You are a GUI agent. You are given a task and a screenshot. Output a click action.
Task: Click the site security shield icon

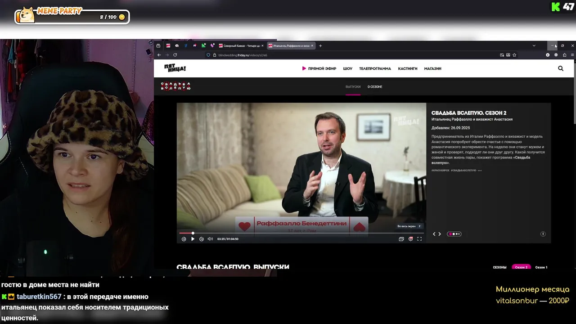[x=208, y=55]
